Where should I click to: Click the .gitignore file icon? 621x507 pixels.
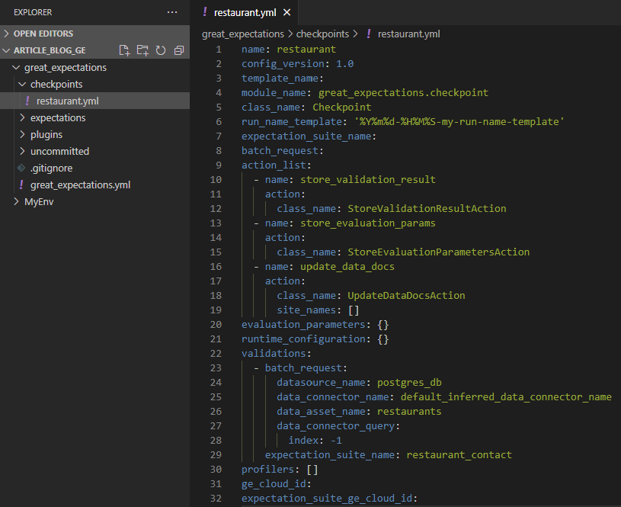(x=21, y=168)
